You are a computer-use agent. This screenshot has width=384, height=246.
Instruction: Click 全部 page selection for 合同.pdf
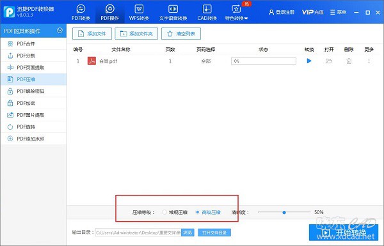tap(206, 61)
